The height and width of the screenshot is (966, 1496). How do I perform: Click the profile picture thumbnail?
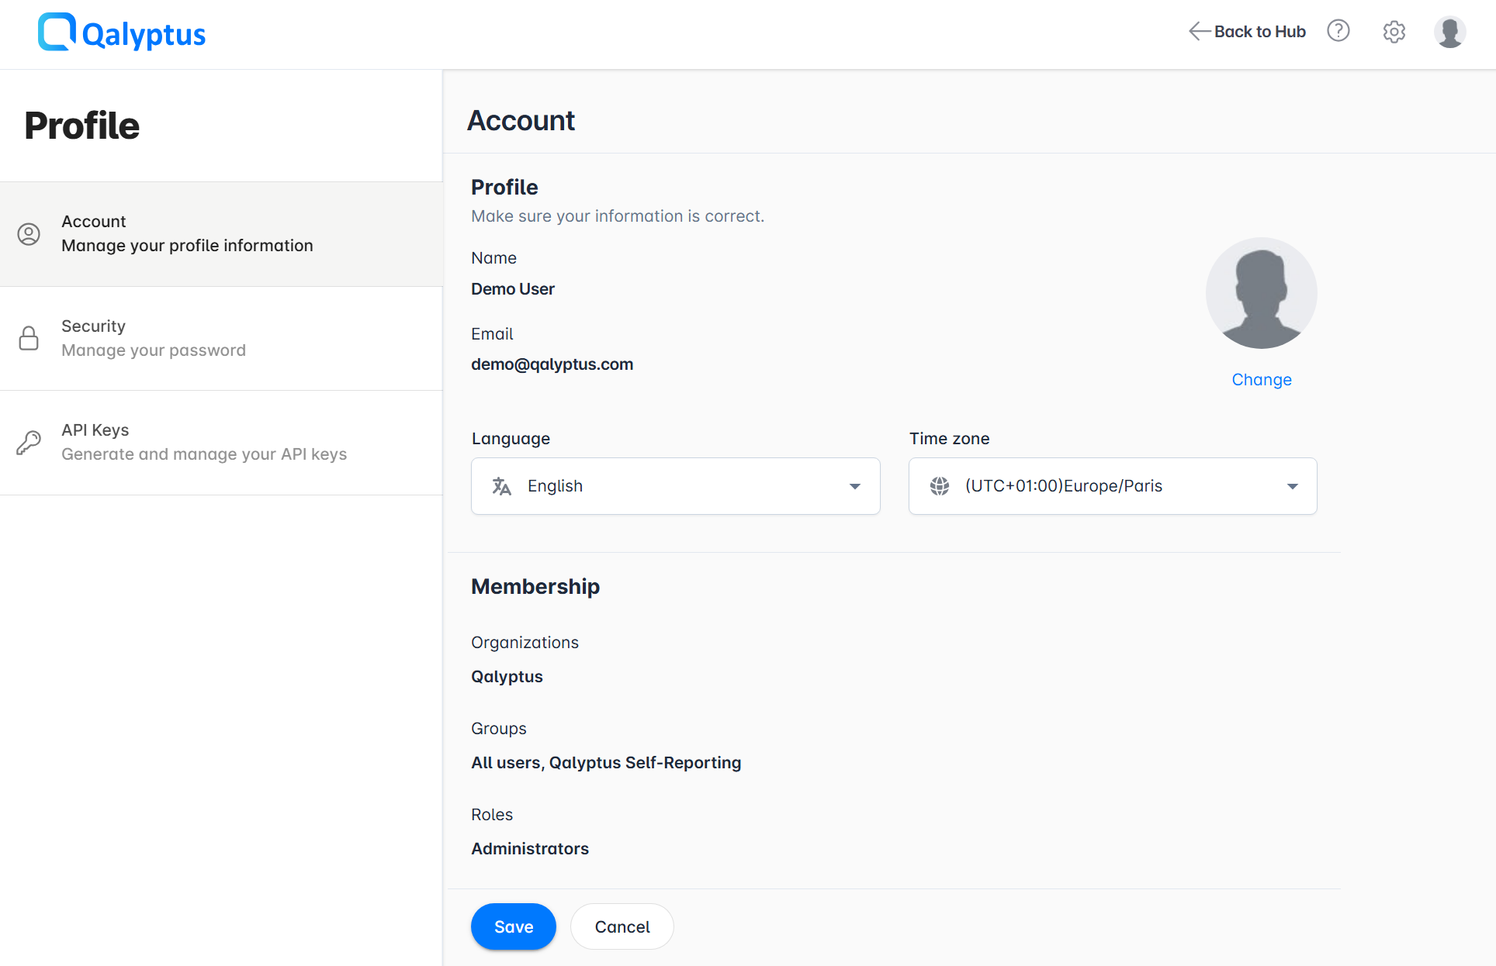[x=1261, y=292]
